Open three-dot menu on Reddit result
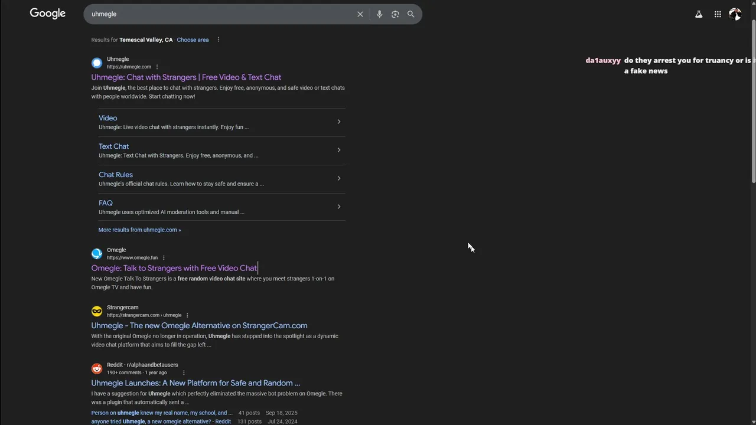The width and height of the screenshot is (756, 425). tap(184, 372)
